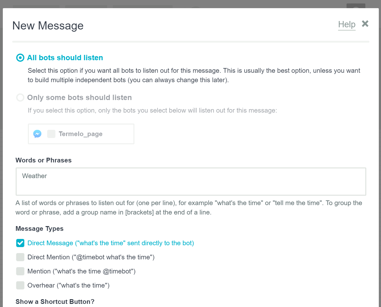The width and height of the screenshot is (381, 307).
Task: Choose the Only some bots should listen radio
Action: tap(20, 98)
